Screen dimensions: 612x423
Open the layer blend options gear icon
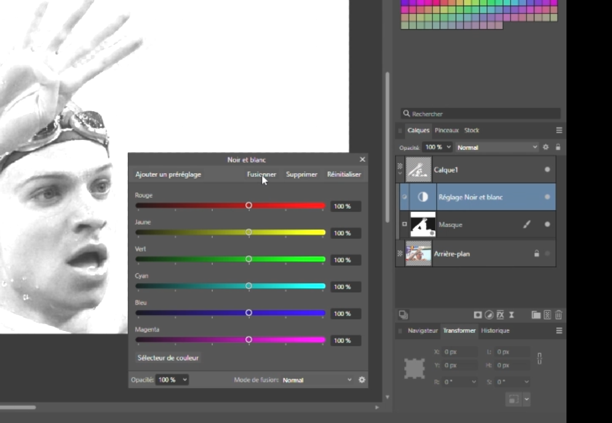pyautogui.click(x=546, y=147)
